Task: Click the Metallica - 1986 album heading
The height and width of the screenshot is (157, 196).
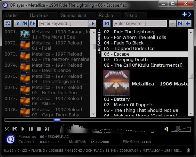Action: (160, 84)
